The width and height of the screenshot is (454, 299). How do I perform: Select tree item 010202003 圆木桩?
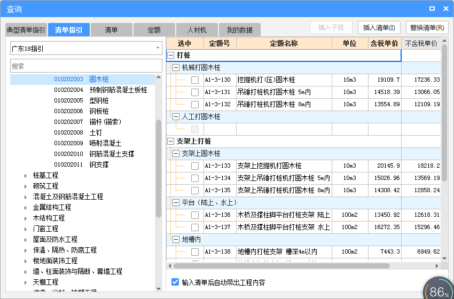[x=81, y=80]
